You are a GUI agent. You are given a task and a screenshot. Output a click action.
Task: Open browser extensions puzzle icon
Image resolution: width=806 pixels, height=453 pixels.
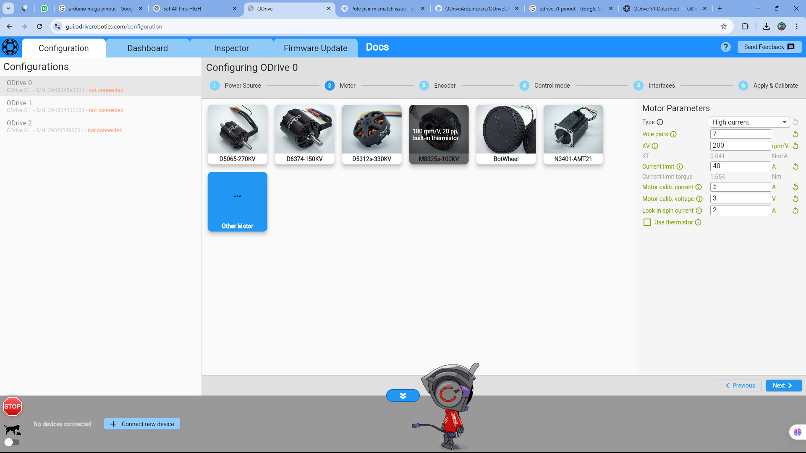click(745, 26)
